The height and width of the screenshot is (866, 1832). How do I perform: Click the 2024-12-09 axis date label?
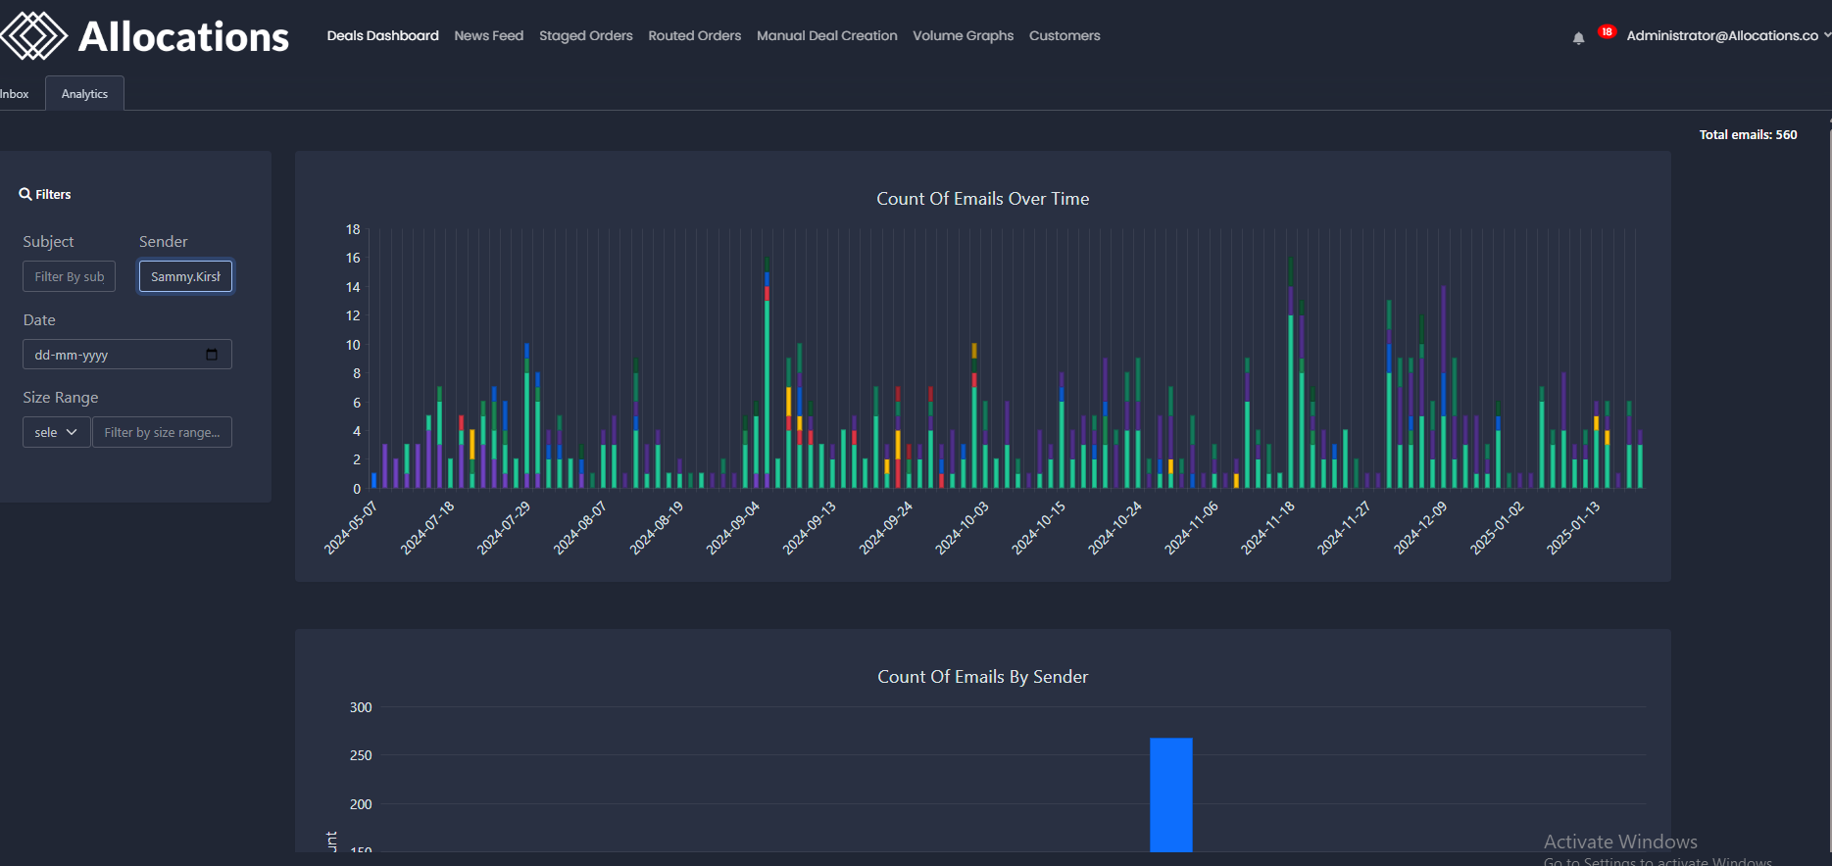[x=1420, y=528]
